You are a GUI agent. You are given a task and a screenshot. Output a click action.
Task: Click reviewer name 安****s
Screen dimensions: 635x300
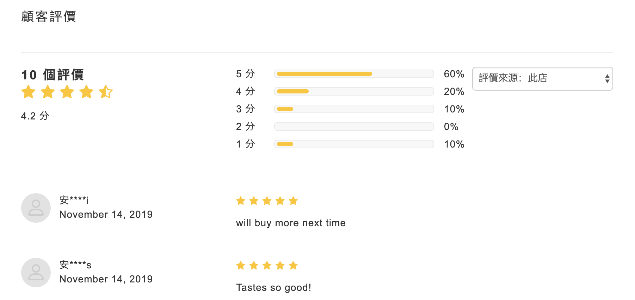pos(75,265)
